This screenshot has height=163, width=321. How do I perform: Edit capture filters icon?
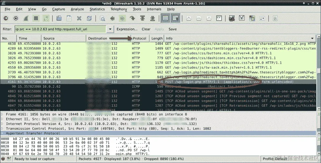click(232, 18)
